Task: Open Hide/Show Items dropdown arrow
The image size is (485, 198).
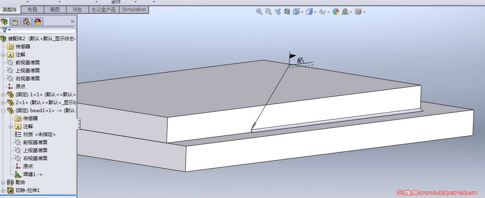Action: click(x=329, y=12)
